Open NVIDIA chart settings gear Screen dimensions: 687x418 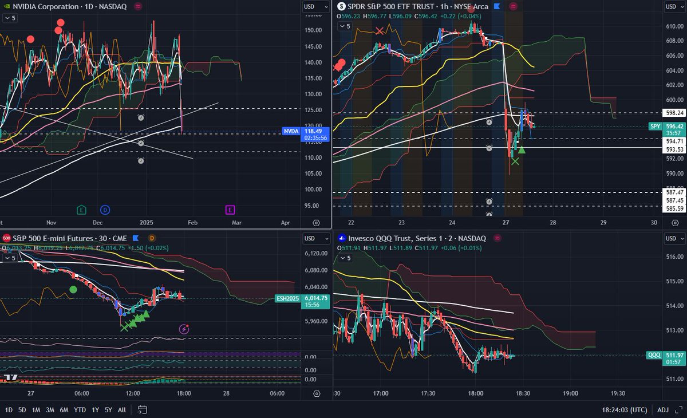317,222
